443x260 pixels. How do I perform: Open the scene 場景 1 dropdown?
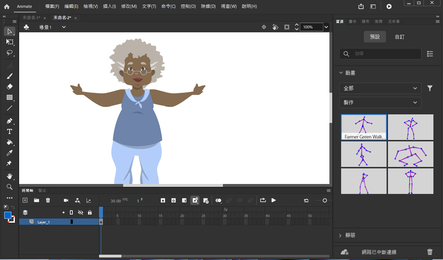(x=64, y=27)
